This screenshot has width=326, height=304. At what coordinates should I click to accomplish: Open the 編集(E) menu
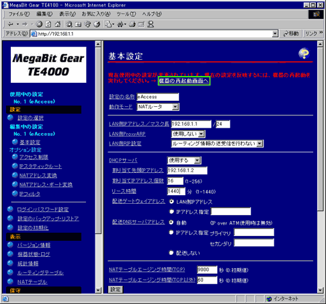click(x=44, y=14)
